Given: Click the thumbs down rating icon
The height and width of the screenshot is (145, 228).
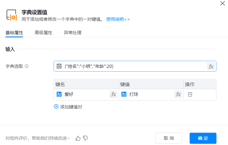Looking at the screenshot, I should 86,138.
